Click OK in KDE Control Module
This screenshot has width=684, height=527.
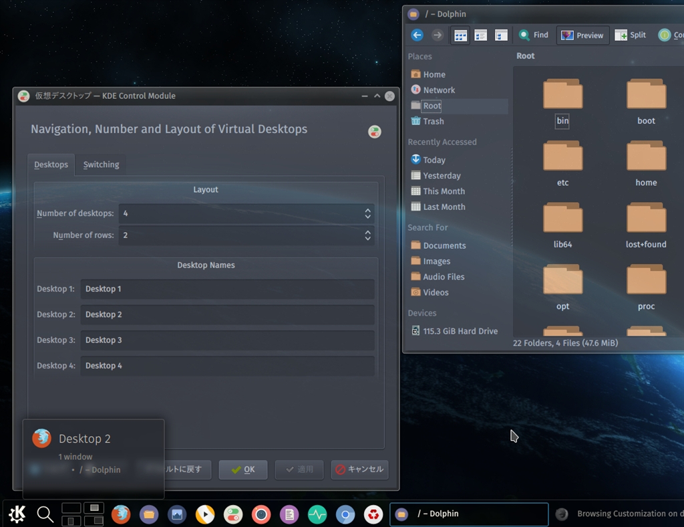[x=243, y=469]
